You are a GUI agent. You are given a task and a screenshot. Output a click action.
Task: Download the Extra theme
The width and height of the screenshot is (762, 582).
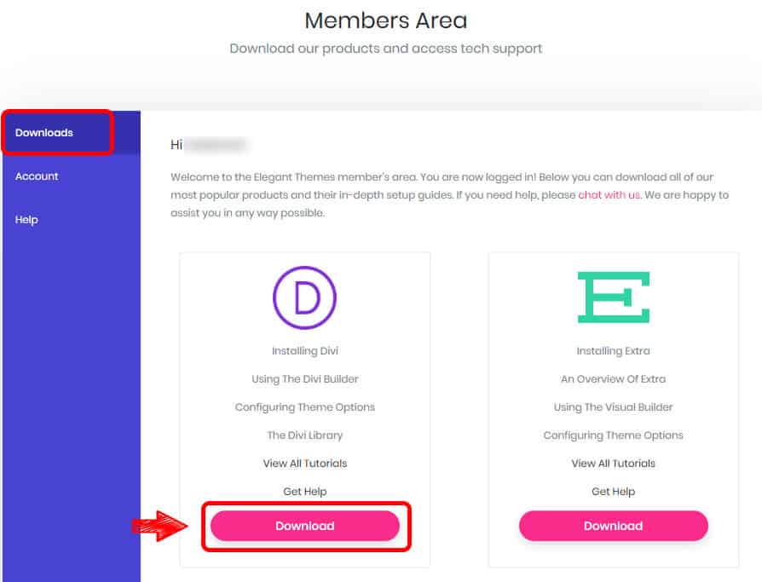614,526
